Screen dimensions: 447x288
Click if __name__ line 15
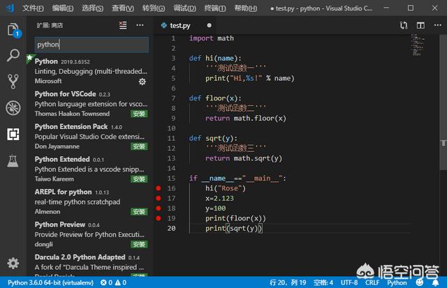pos(237,178)
